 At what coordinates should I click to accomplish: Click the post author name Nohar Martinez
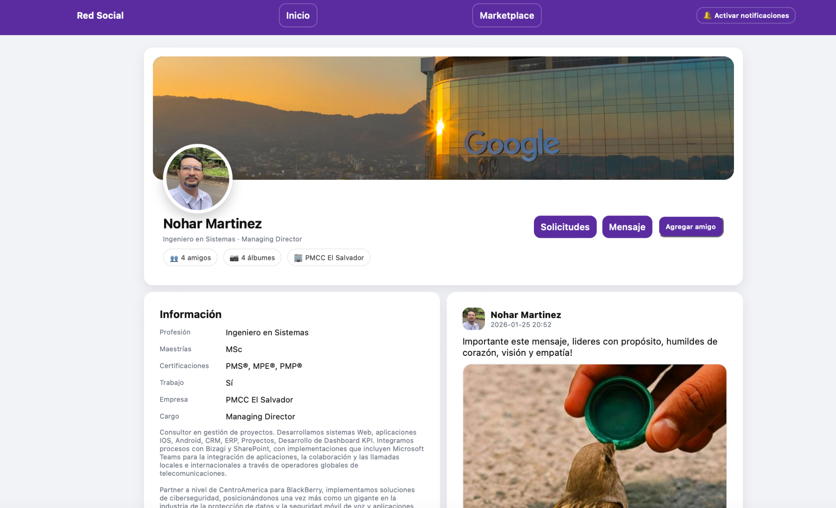point(526,315)
